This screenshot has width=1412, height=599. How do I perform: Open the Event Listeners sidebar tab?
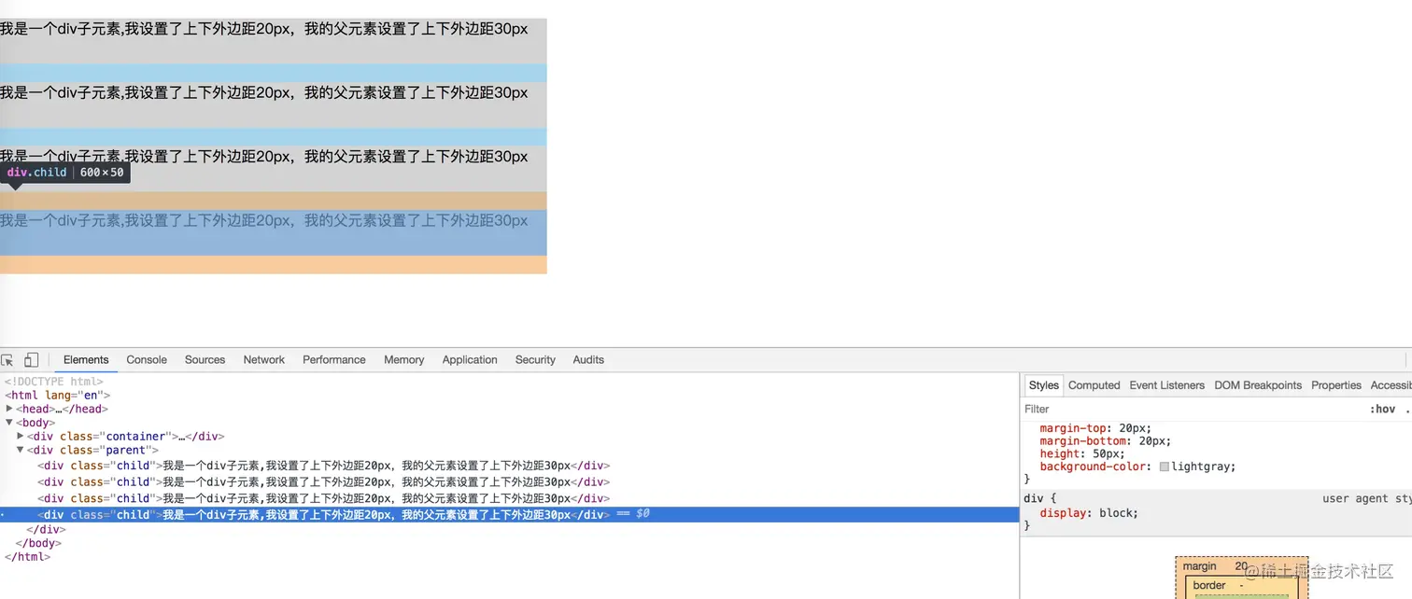point(1166,385)
